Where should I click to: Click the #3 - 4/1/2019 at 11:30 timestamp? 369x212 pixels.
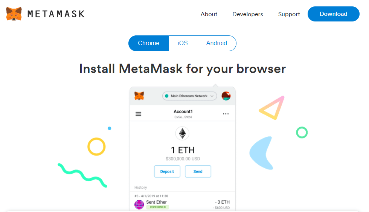(x=151, y=196)
